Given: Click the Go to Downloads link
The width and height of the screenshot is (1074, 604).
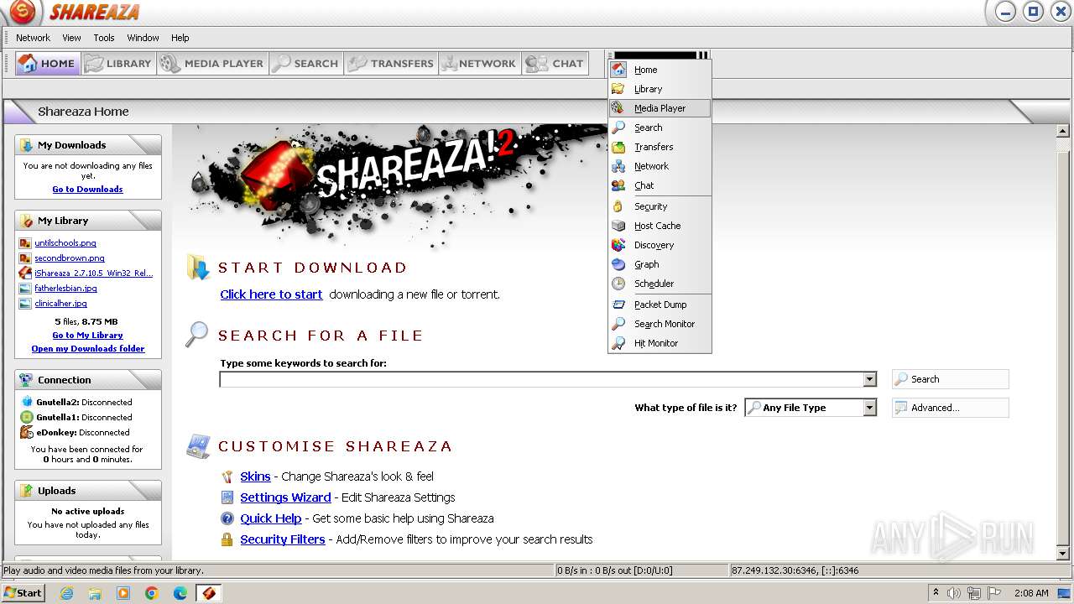Looking at the screenshot, I should 87,190.
